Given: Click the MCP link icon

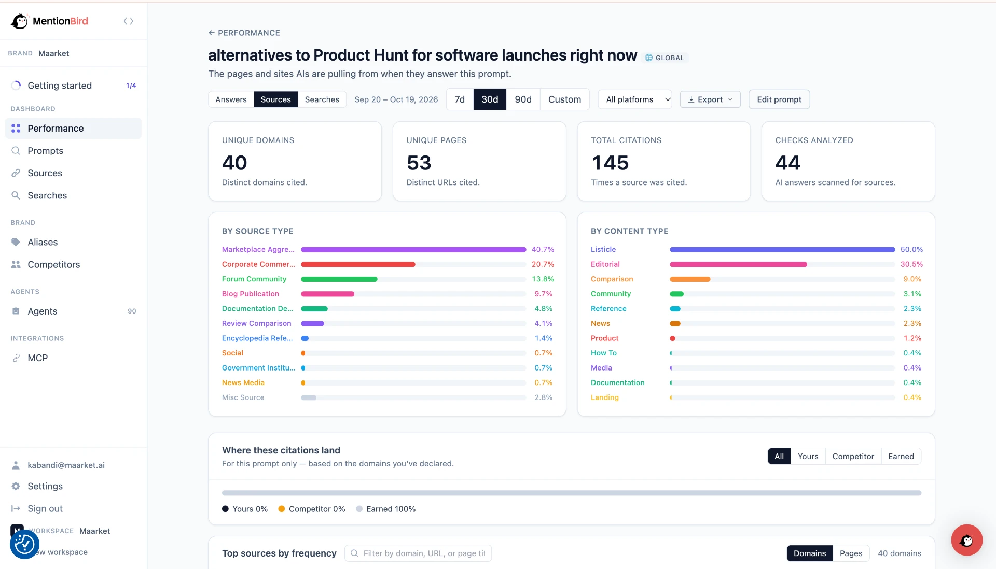Looking at the screenshot, I should pos(16,358).
